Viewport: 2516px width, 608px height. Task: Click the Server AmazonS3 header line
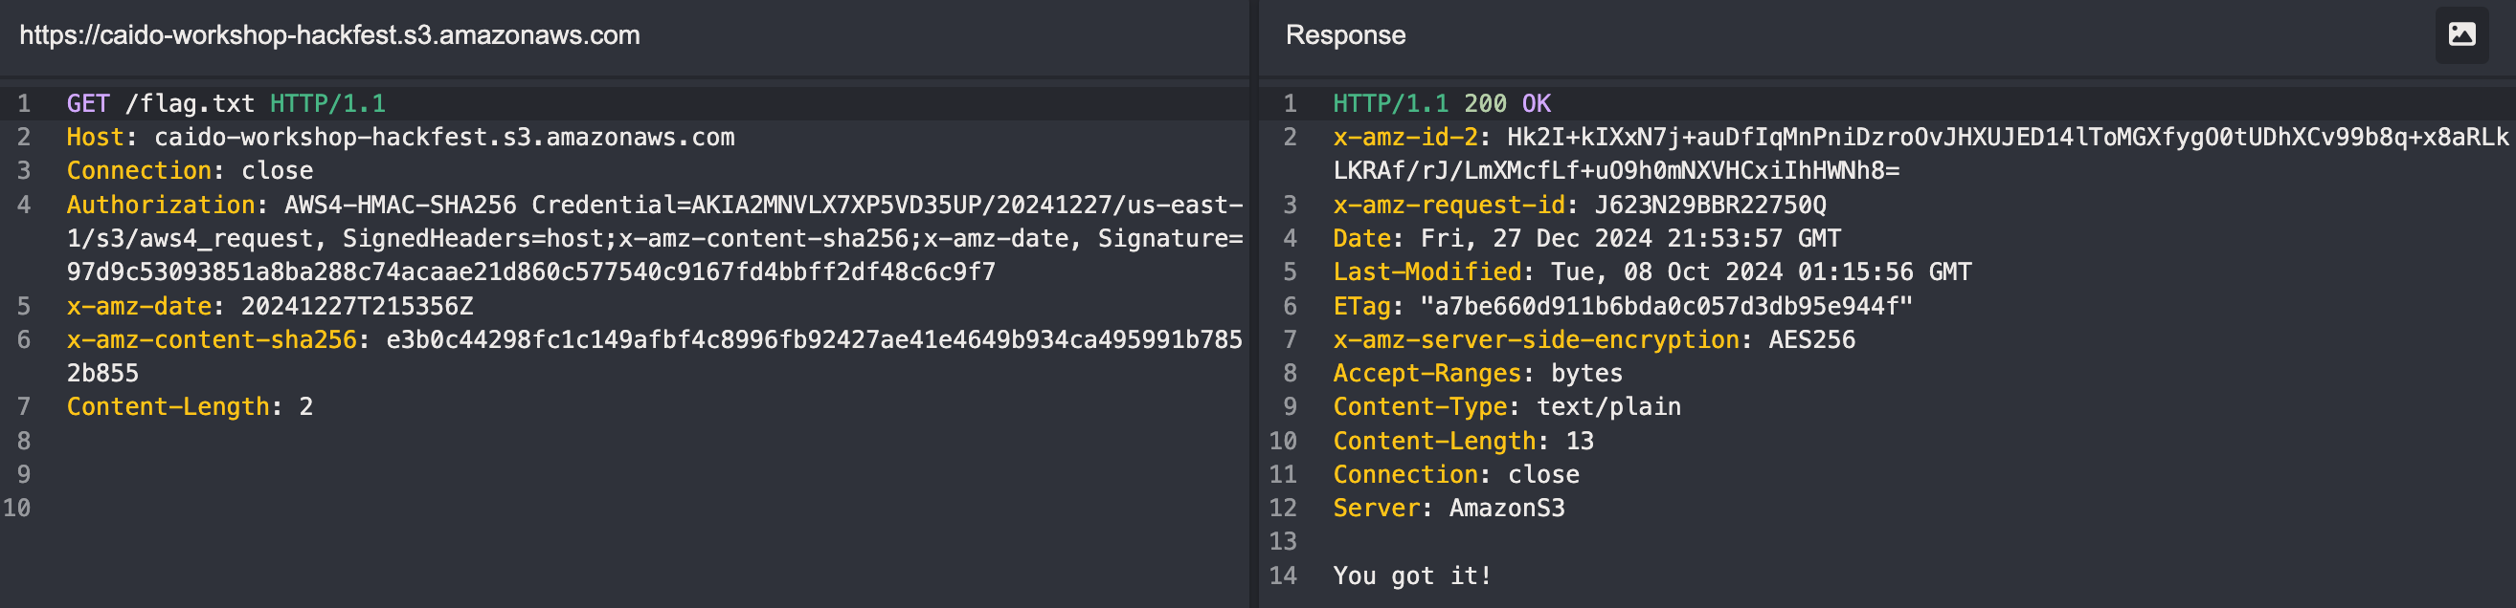[x=1449, y=509]
